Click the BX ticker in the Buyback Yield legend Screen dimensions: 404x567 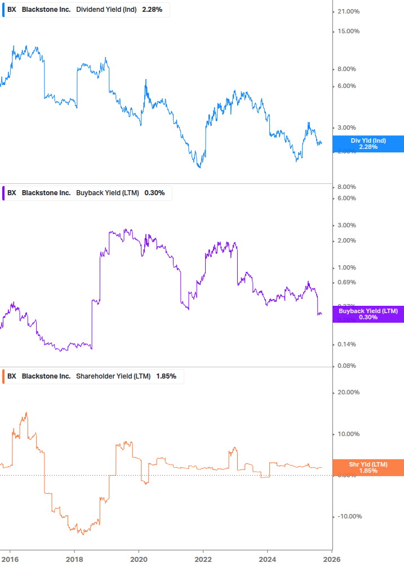12,193
